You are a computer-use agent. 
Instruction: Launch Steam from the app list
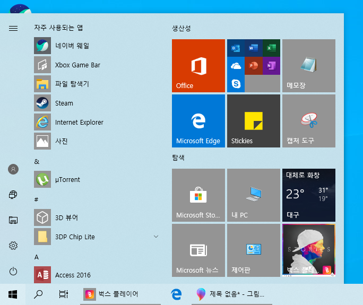(96, 103)
